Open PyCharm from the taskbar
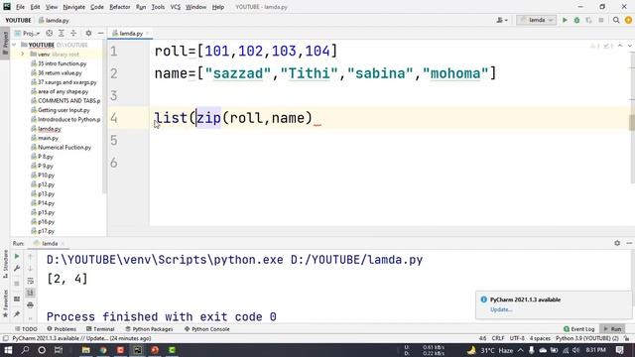Viewport: 635px width, 357px height. point(137,350)
